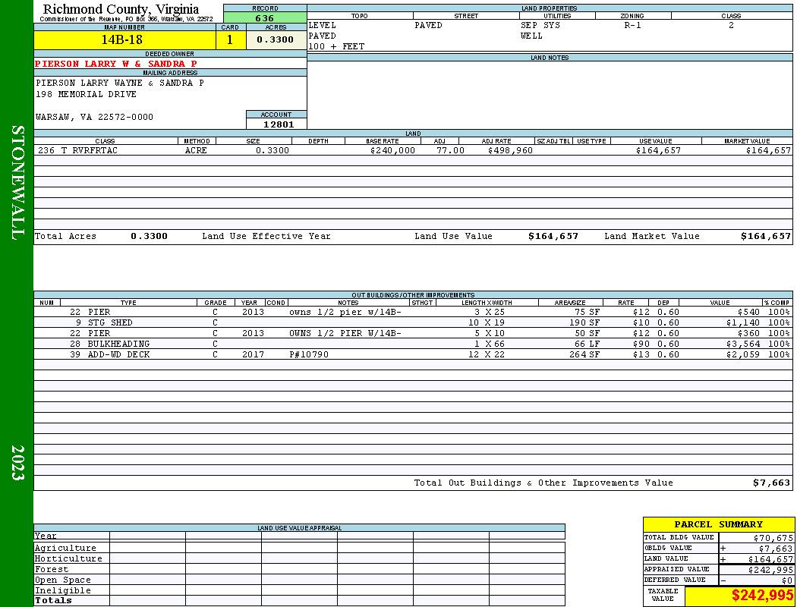The width and height of the screenshot is (797, 607).
Task: Click the $90 rate for bulkheading
Action: click(x=641, y=344)
